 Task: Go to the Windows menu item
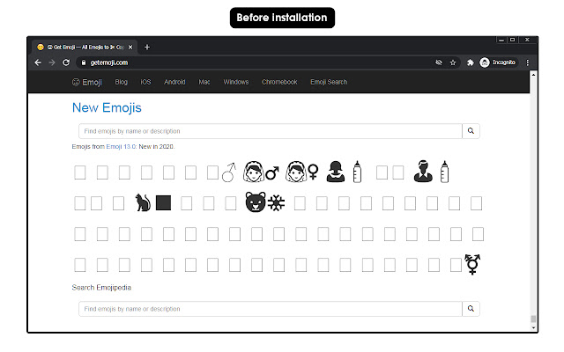click(x=236, y=82)
